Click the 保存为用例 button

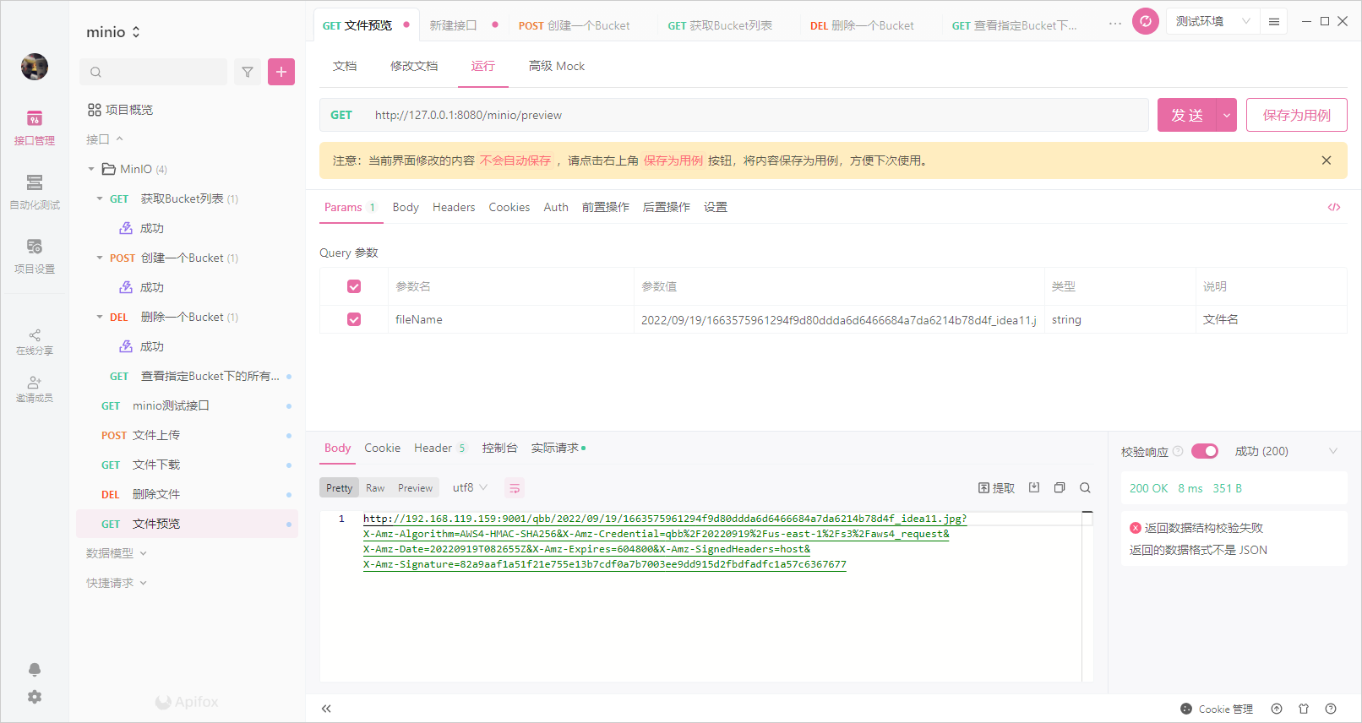point(1297,115)
